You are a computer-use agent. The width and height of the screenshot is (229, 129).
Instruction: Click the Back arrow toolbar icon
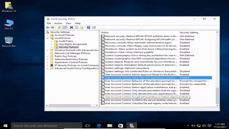click(x=48, y=28)
